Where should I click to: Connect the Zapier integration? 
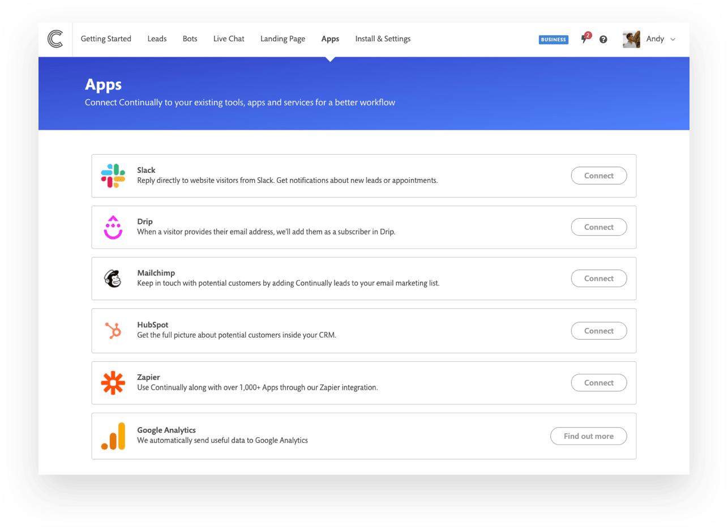[598, 383]
